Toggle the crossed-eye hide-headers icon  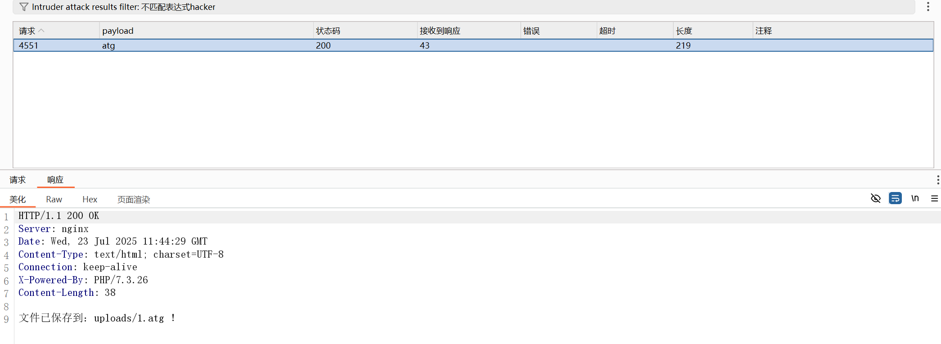875,198
